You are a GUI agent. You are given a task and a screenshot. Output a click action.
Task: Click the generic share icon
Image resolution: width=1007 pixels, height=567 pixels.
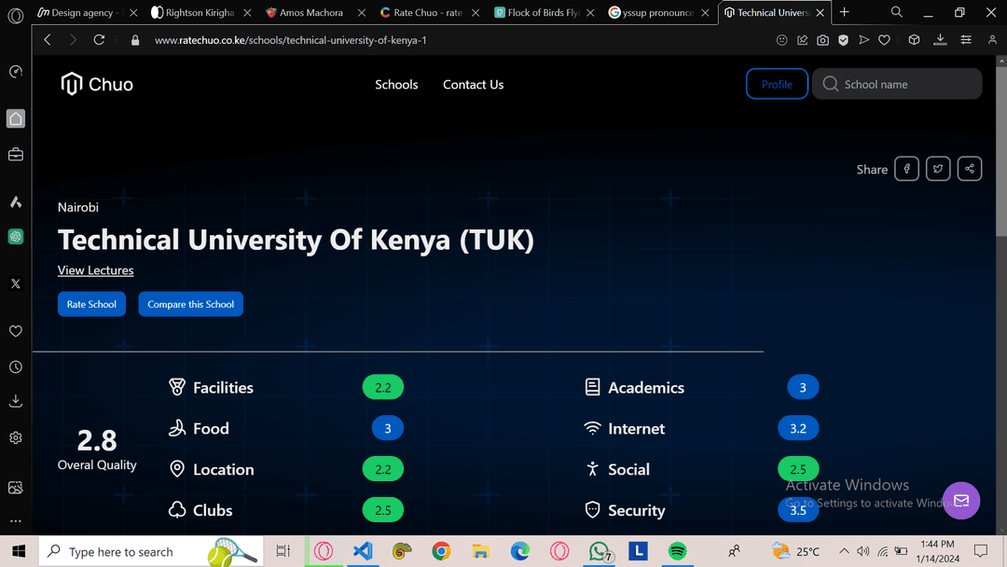pos(970,169)
